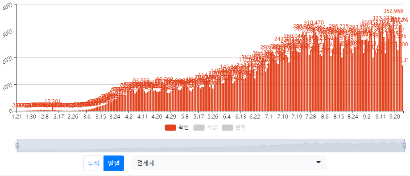Click the 93,963 value label
Screen dimensions: 410x176
click(141, 80)
